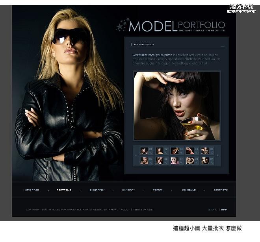Pick thumbnail 08 in the bottom gallery row
The height and width of the screenshot is (242, 260).
click(190, 161)
